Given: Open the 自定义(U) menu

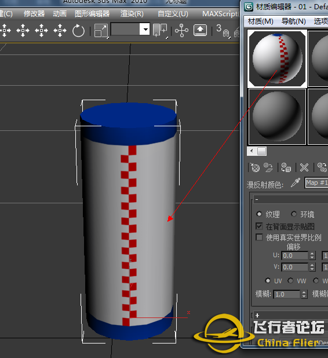Looking at the screenshot, I should click(173, 14).
